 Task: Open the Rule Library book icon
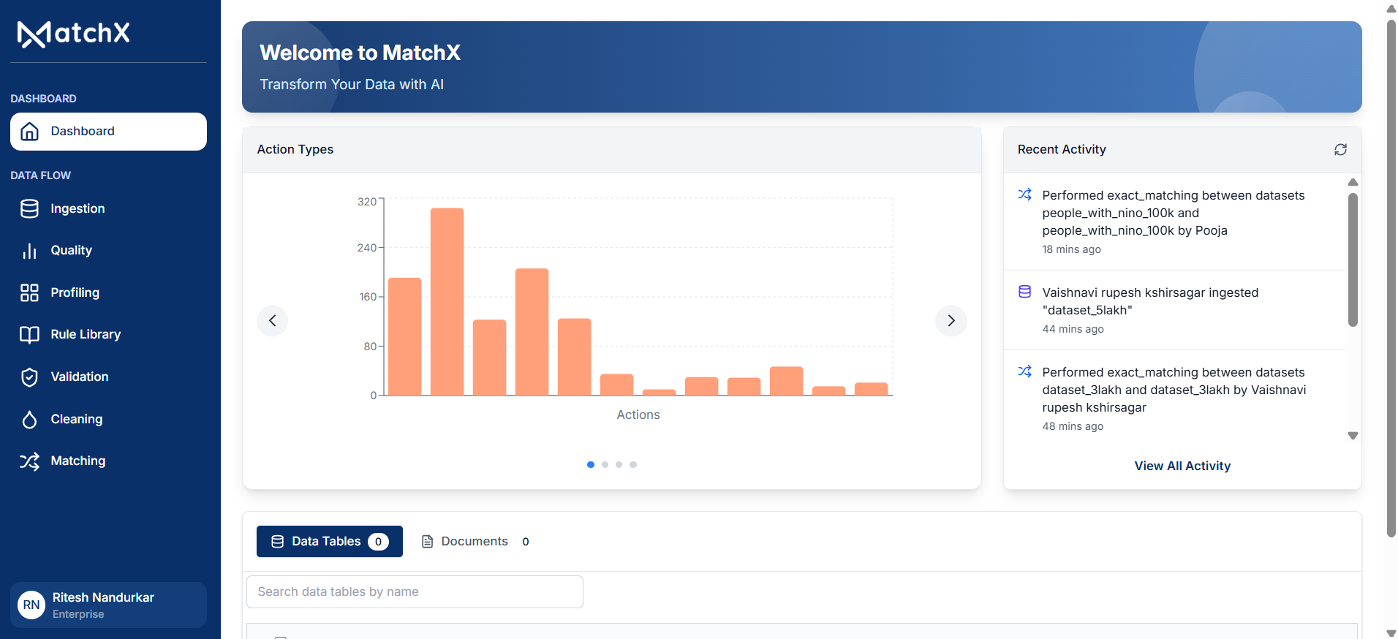(29, 335)
